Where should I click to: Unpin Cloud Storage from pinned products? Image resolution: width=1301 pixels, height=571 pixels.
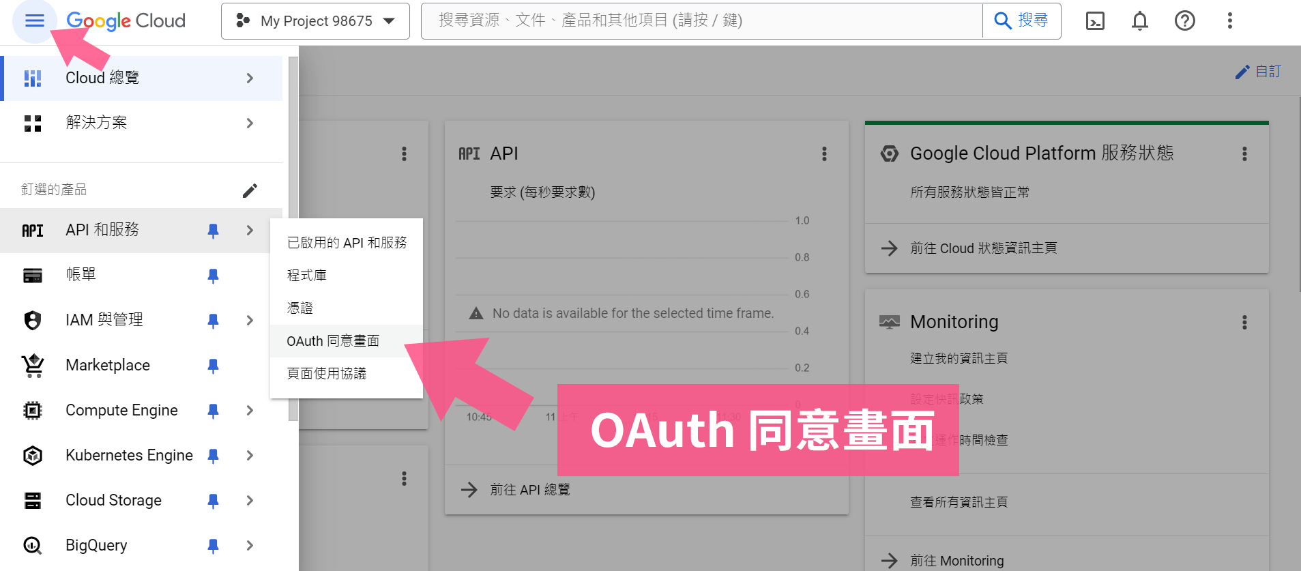pyautogui.click(x=213, y=501)
